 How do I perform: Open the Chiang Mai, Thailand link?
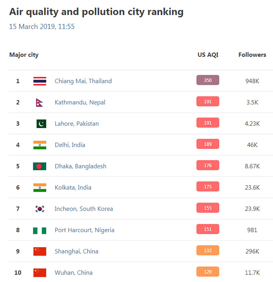pos(83,81)
